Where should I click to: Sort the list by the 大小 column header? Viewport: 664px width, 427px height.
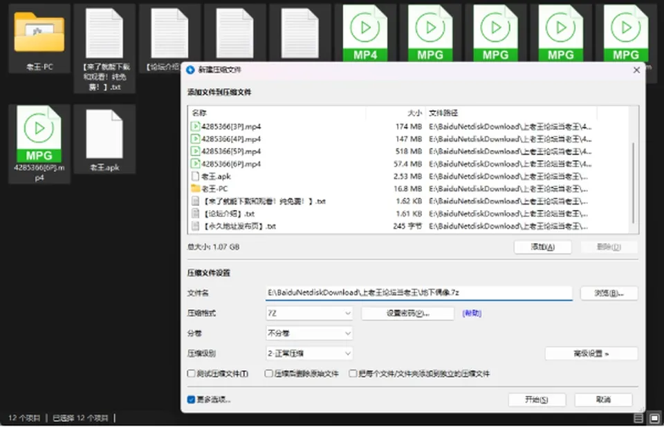pos(414,113)
